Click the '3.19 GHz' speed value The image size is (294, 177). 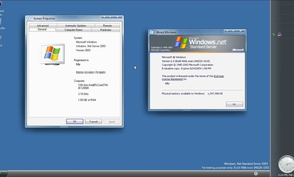coord(83,94)
